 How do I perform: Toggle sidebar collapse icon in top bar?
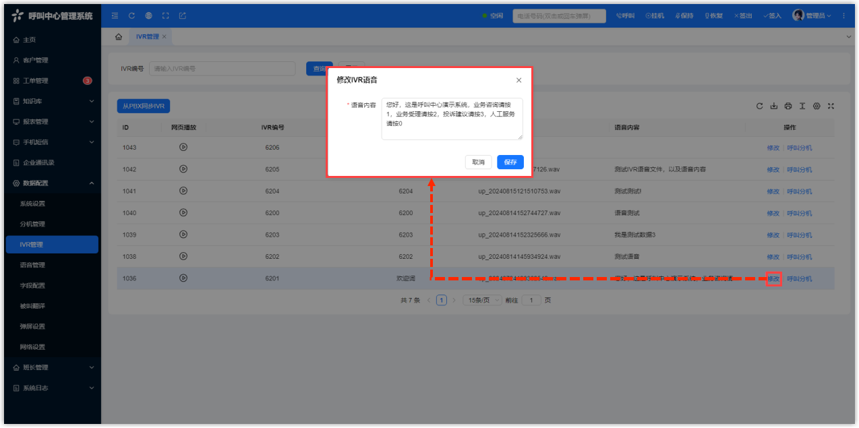coord(115,16)
